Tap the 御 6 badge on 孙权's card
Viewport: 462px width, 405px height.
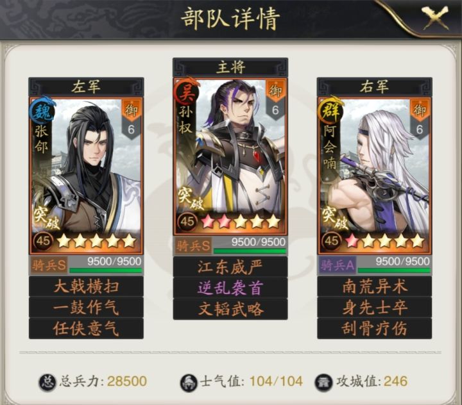pyautogui.click(x=275, y=100)
